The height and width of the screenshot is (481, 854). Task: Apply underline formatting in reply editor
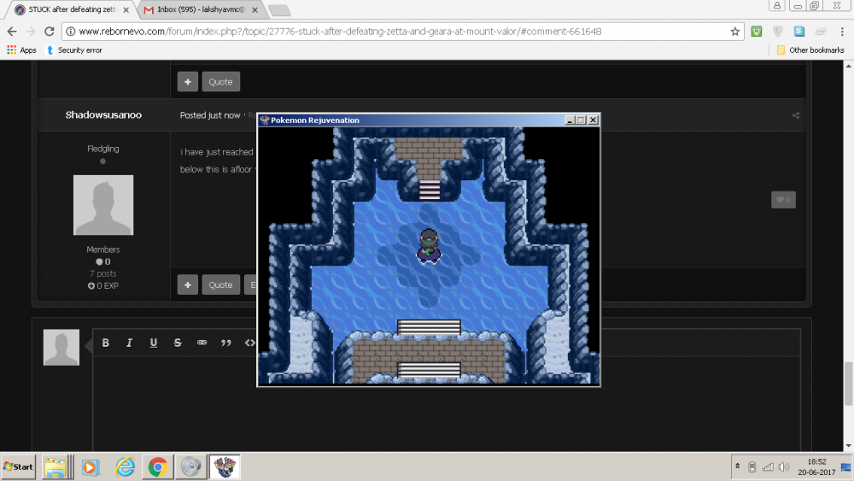click(154, 343)
